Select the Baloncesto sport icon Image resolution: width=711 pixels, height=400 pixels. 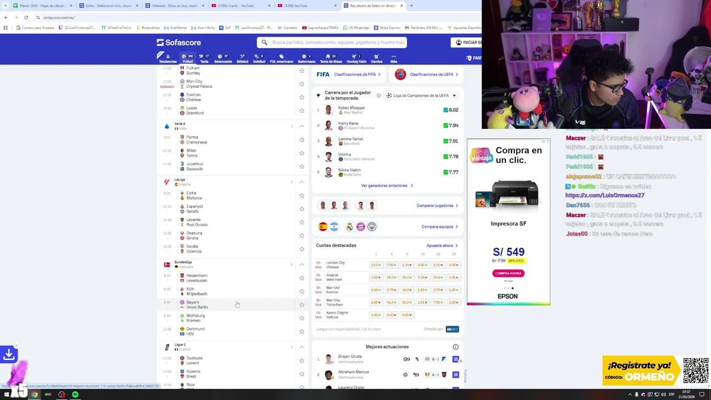(223, 58)
